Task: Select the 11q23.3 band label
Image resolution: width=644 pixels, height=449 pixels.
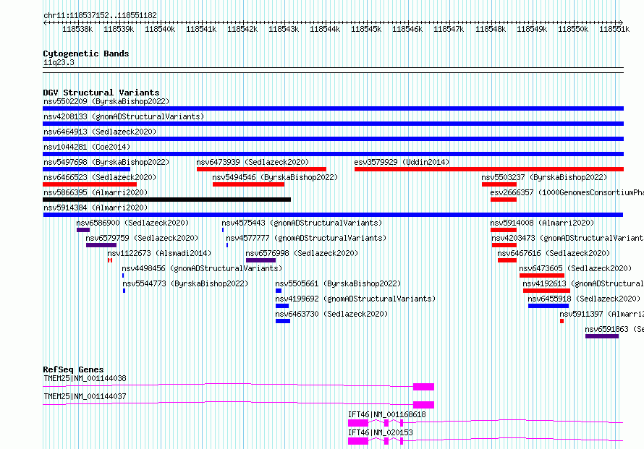Action: point(59,62)
